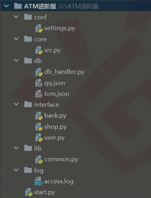Click the common.py Python file icon
Viewport: 151px width, 198px height.
pos(39,160)
